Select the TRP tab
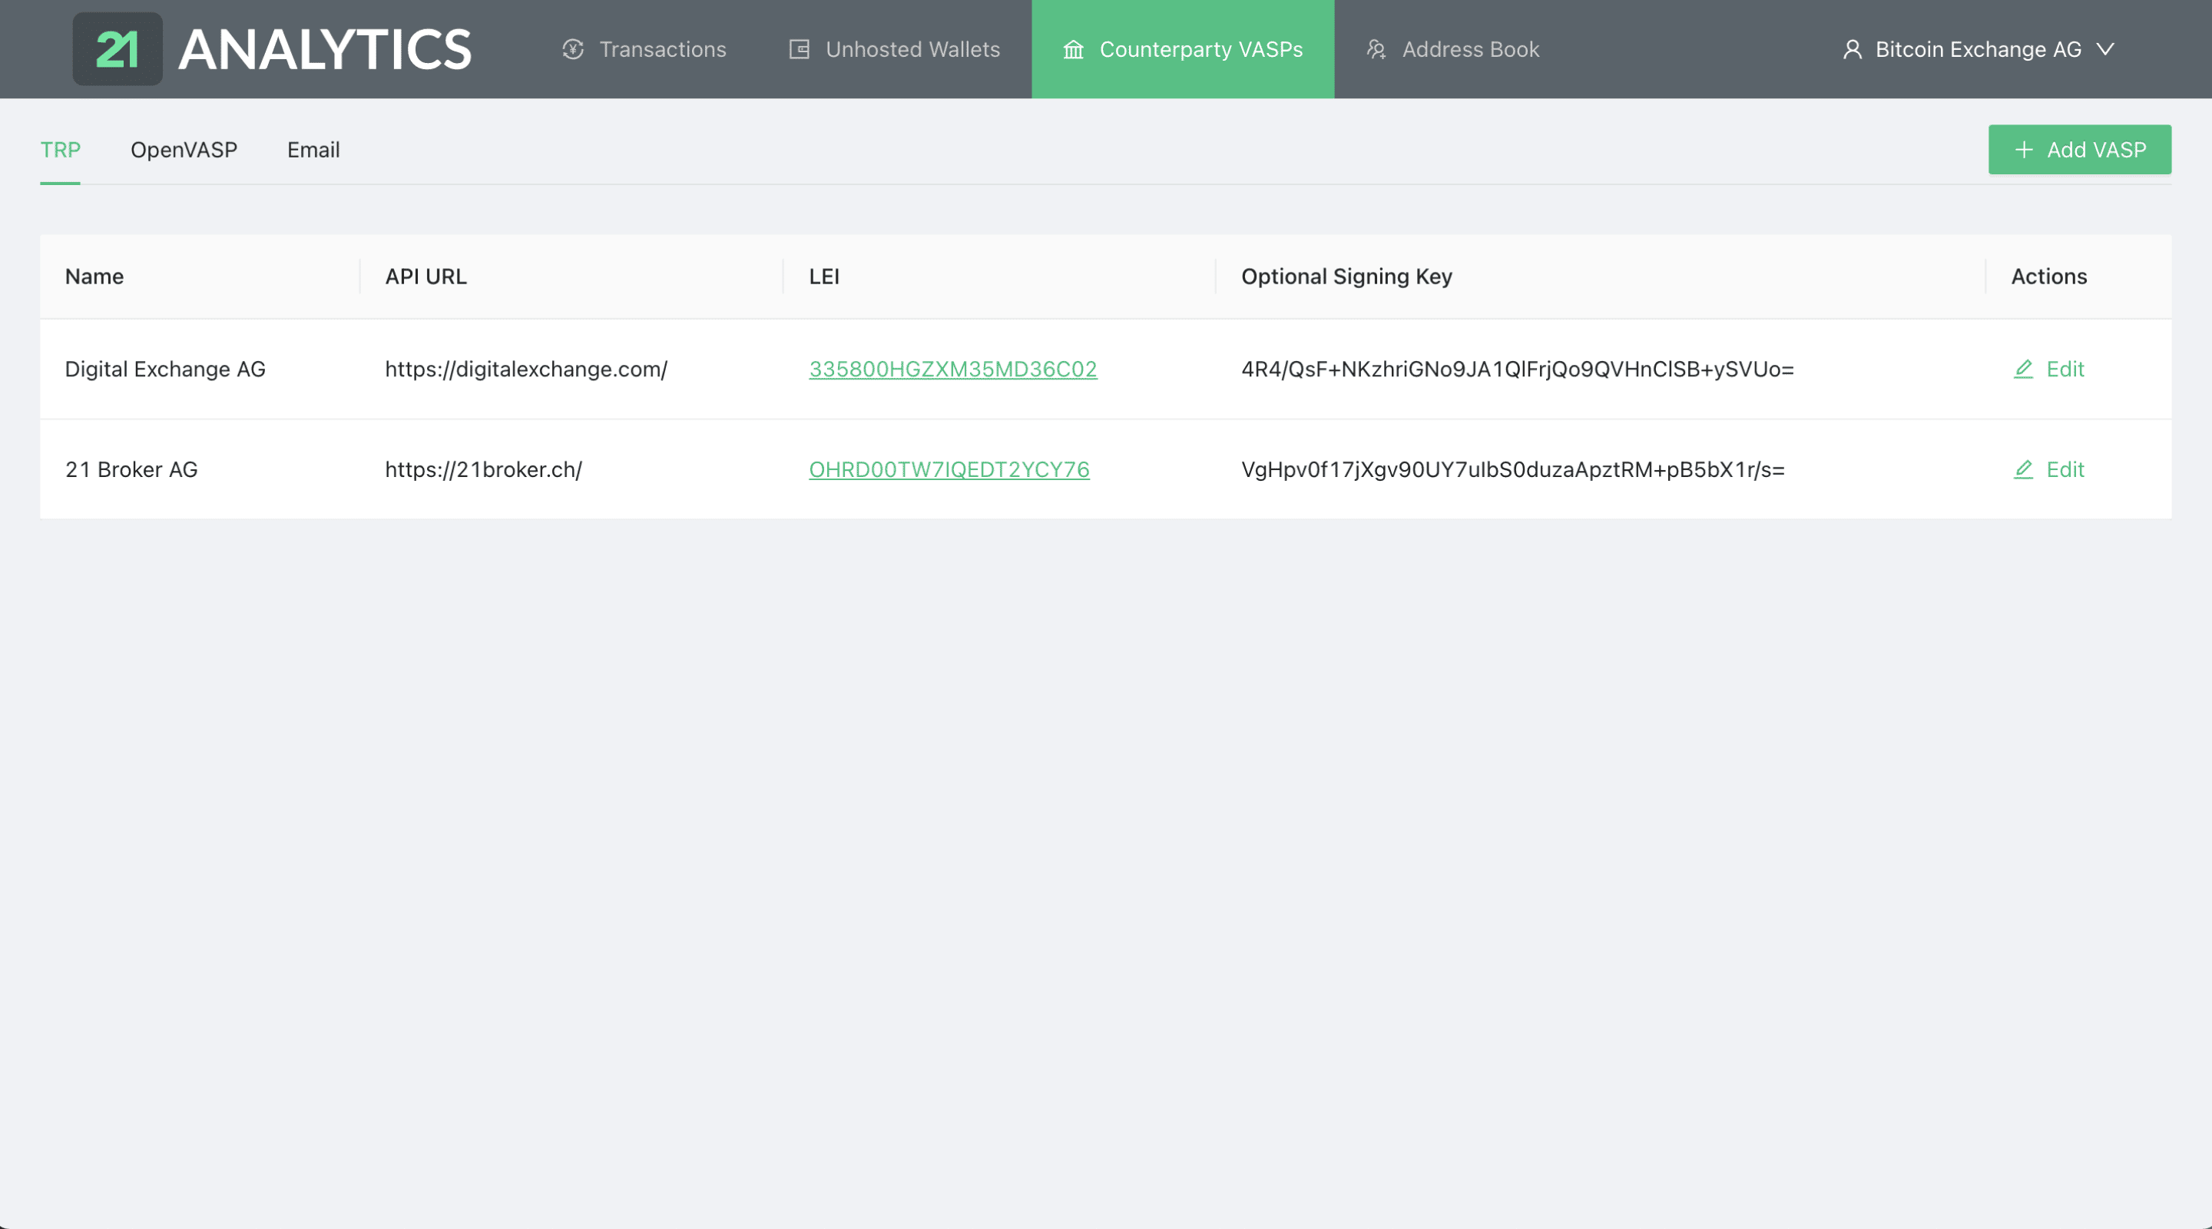 [61, 150]
